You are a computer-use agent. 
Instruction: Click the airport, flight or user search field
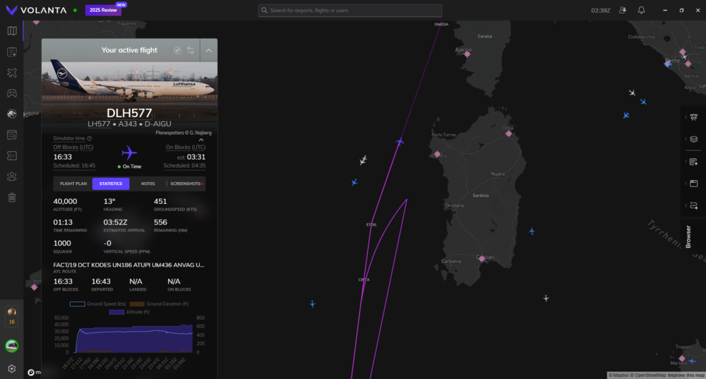350,11
